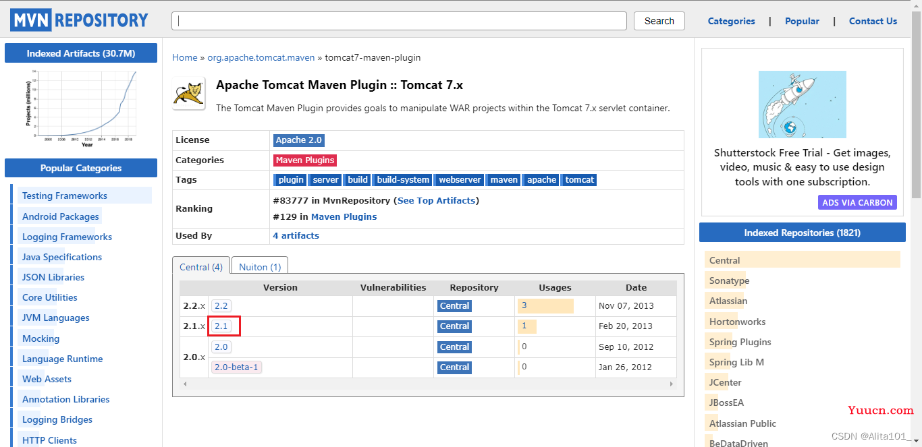Open the Shutterstock Free Trial ad text

(802, 167)
